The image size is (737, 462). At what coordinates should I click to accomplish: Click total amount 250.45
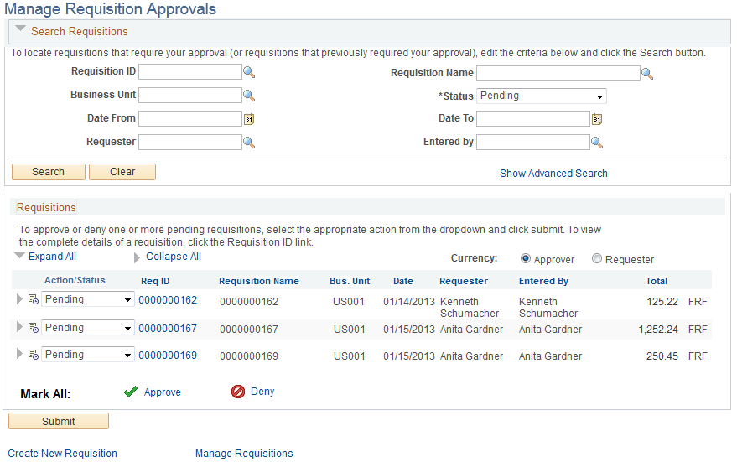tap(662, 356)
